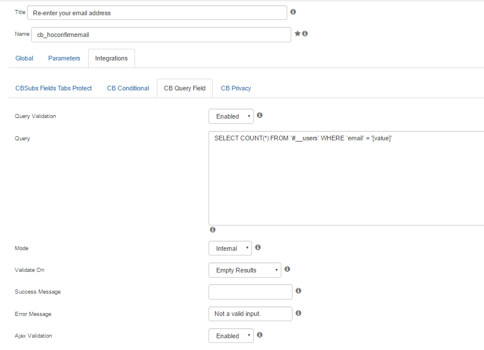
Task: Click info icon next to Success Message
Action: pyautogui.click(x=298, y=291)
